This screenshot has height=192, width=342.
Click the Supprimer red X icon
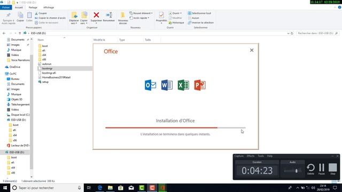pos(96,15)
